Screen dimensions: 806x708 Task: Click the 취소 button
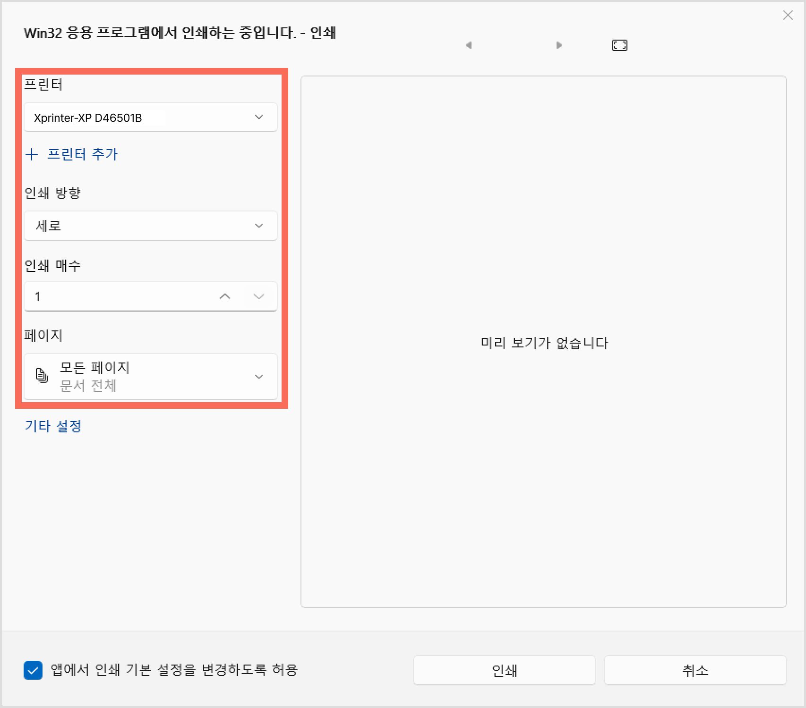point(695,670)
